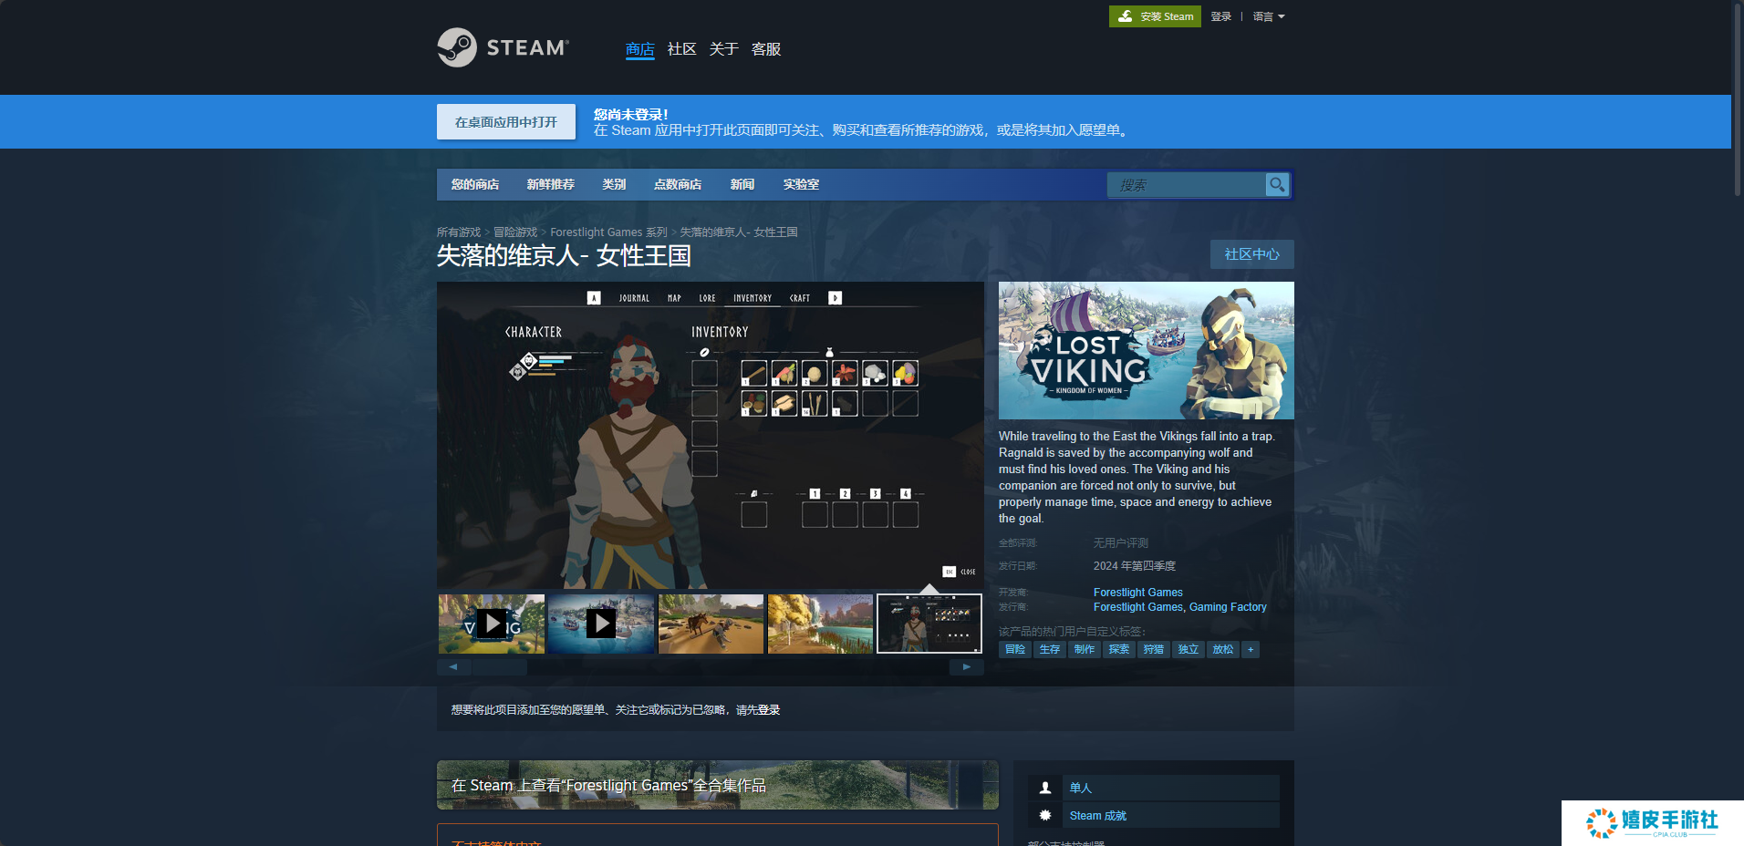Expand the 类别 categories menu
This screenshot has height=846, width=1744.
point(614,184)
